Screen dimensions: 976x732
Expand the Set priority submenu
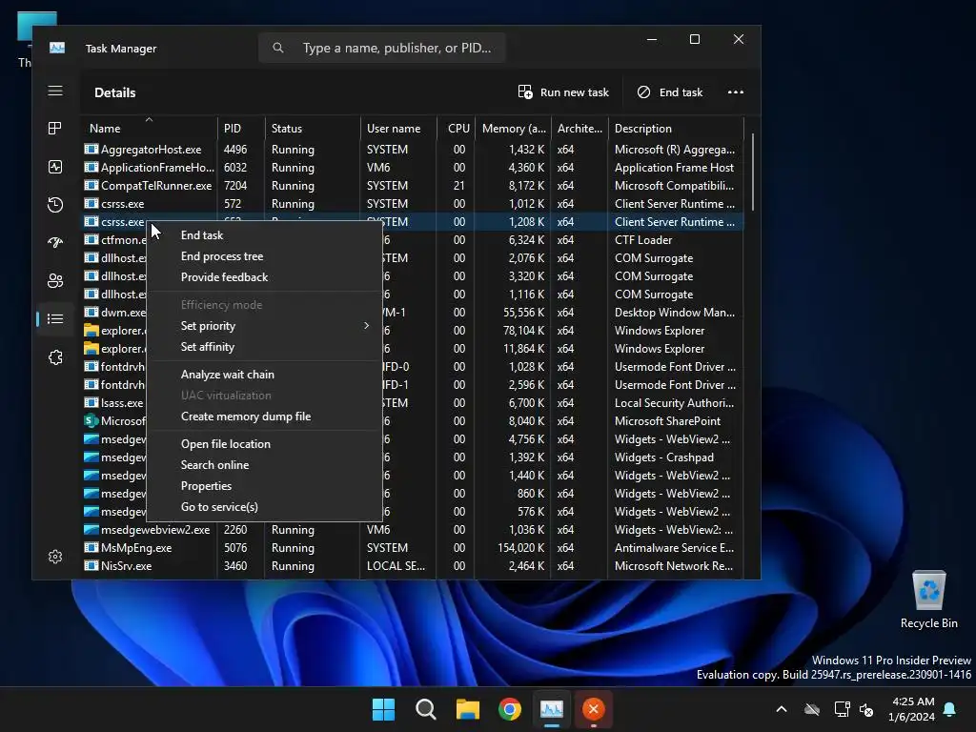pos(265,326)
